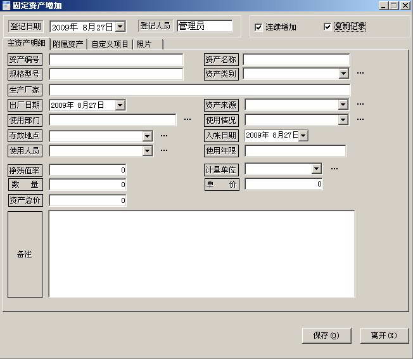Open the ellipsis browse next to 计量单位
This screenshot has width=413, height=359.
[x=334, y=169]
